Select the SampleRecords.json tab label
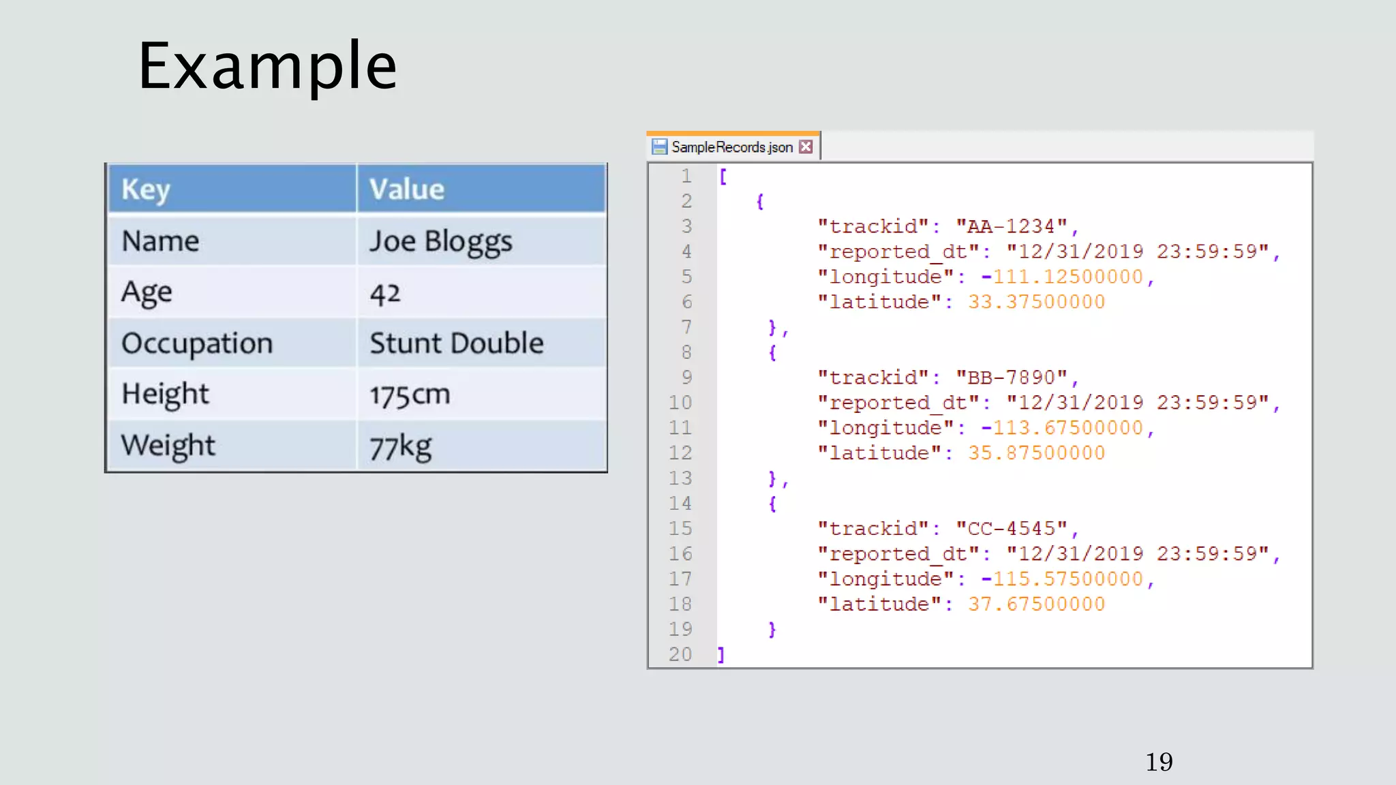The width and height of the screenshot is (1396, 785). (x=732, y=147)
